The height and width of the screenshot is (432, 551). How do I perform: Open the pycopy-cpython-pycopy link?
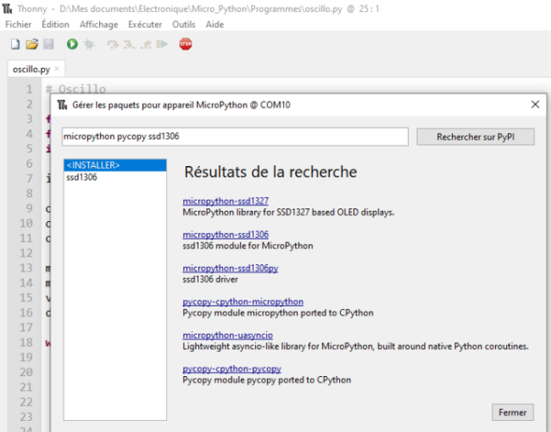coord(232,368)
